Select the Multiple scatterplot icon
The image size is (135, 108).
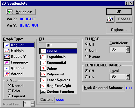(x=7, y=51)
